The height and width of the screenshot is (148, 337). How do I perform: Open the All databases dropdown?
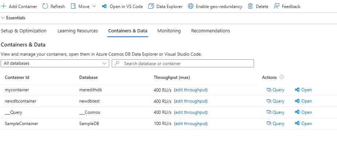[x=55, y=63]
